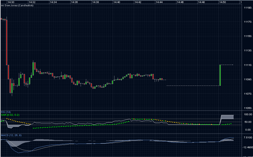Select the RSI (14) indicator label

click(6, 112)
